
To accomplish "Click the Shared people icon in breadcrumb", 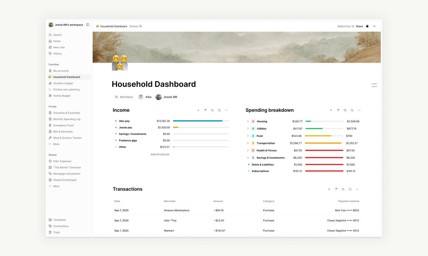I will pos(140,26).
